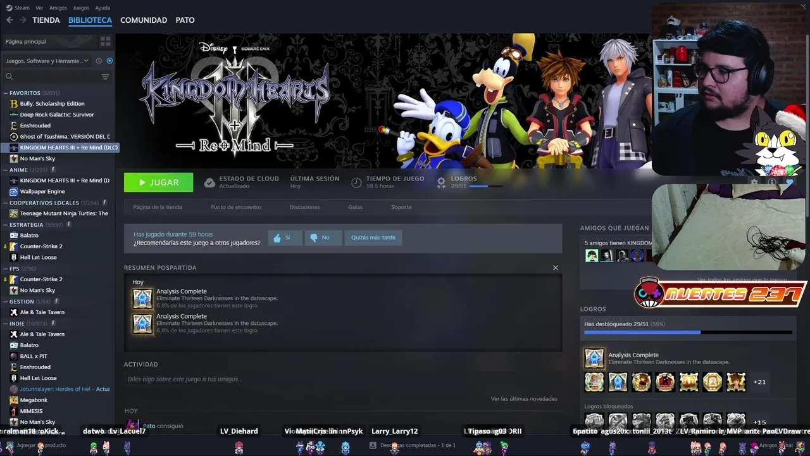Open Juegos, Software y Herramientas dropdown
810x456 pixels.
click(x=47, y=61)
